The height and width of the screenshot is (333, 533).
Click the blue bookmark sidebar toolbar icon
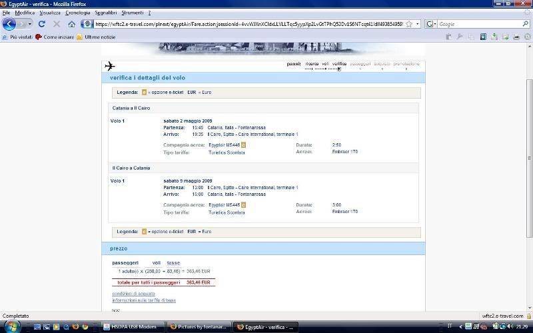coord(483,37)
